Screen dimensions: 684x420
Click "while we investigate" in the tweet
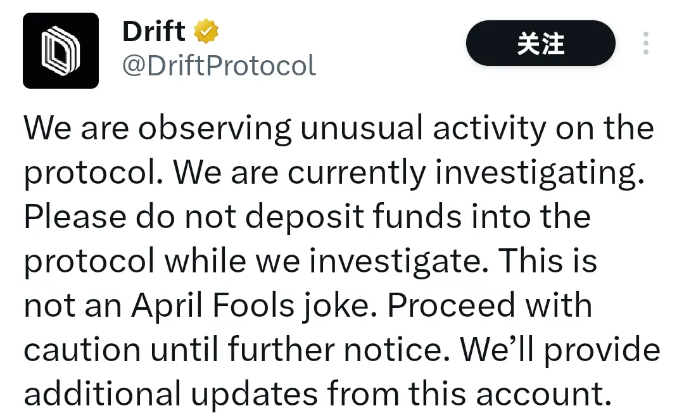[326, 262]
